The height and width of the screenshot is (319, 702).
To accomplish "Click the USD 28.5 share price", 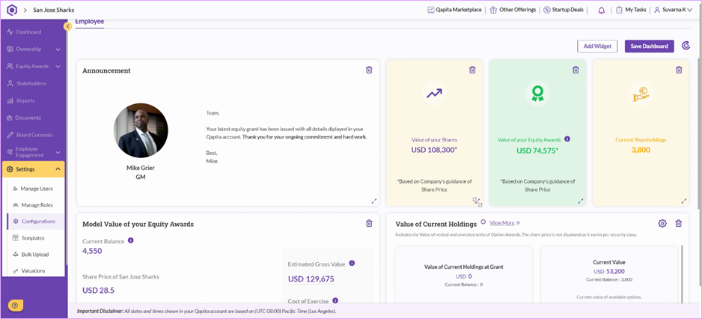I will tap(99, 291).
